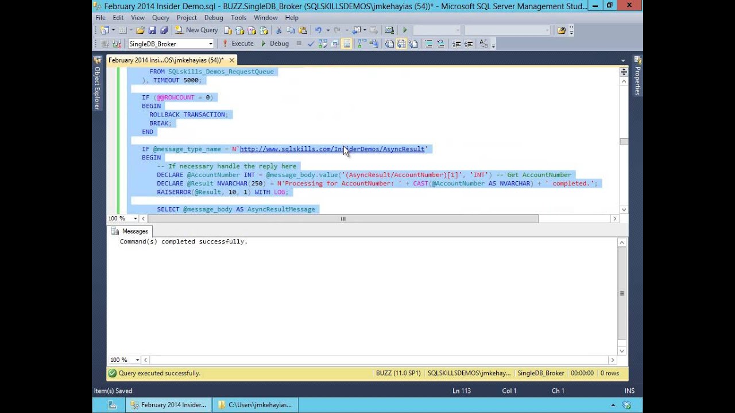Viewport: 735px width, 413px height.
Task: Click the Navigate Backward icon
Action: pyautogui.click(x=357, y=30)
